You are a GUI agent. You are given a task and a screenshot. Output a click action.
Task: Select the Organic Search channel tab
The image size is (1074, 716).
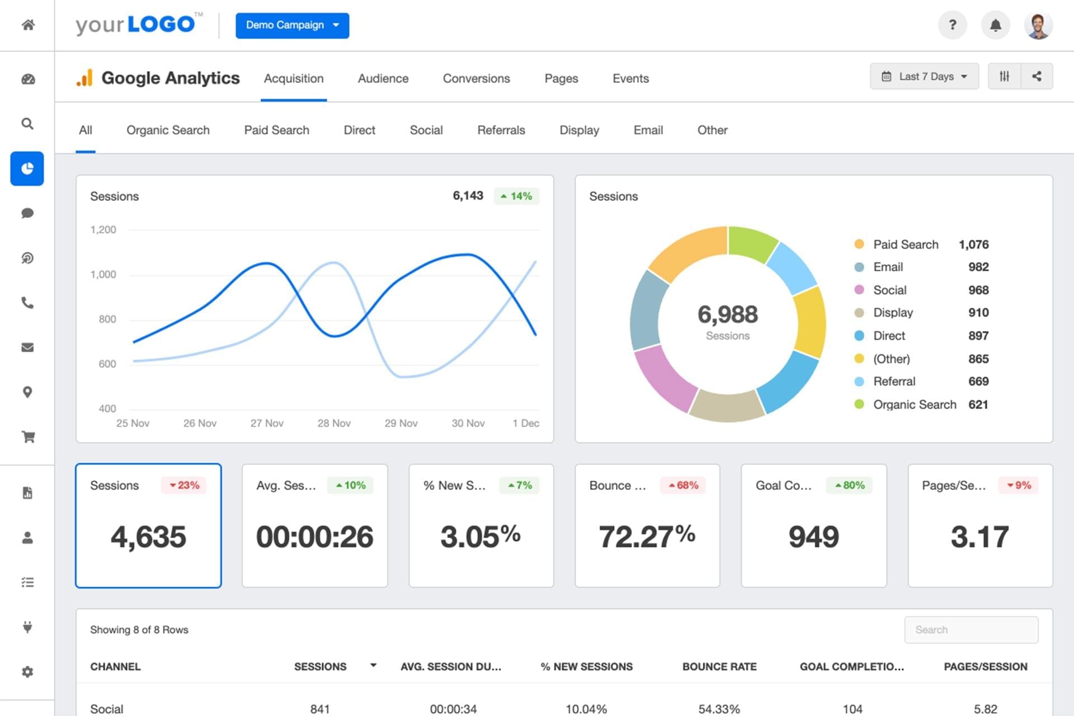(168, 130)
